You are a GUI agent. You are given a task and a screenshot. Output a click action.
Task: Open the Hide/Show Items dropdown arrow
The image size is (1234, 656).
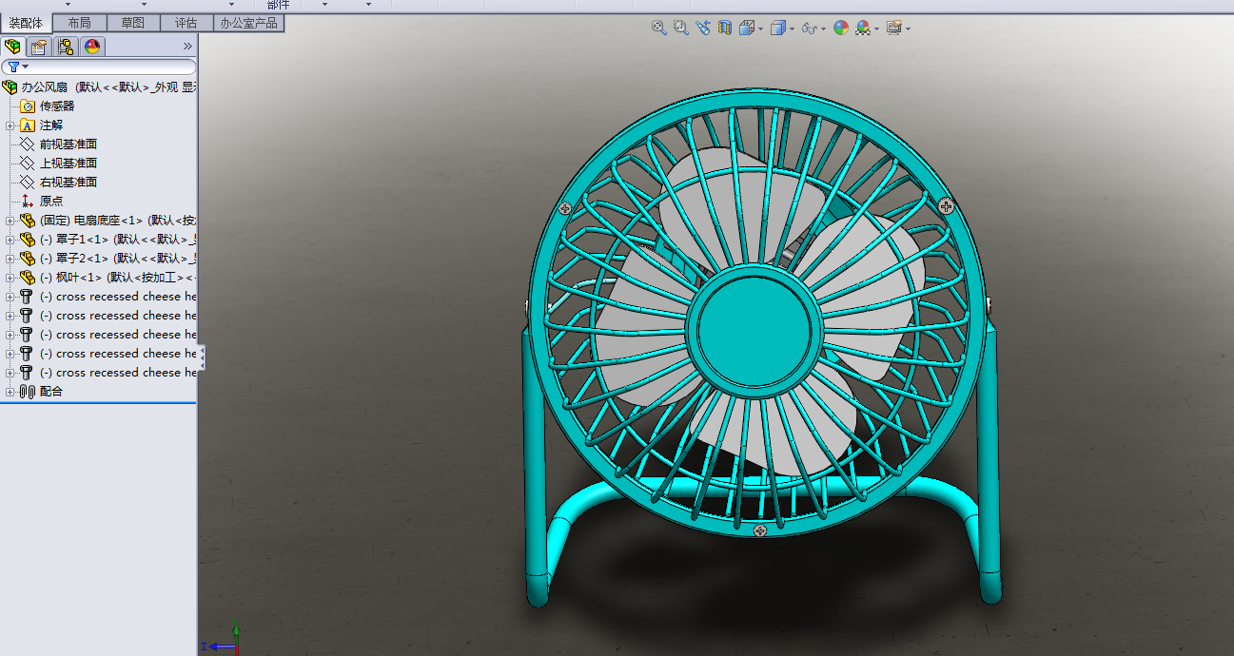coord(823,29)
